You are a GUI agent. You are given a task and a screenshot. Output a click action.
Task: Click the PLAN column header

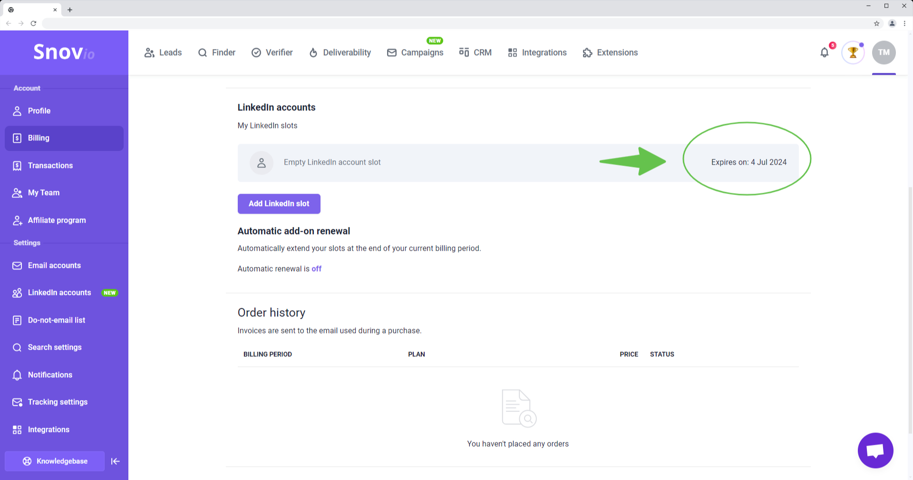coord(417,354)
